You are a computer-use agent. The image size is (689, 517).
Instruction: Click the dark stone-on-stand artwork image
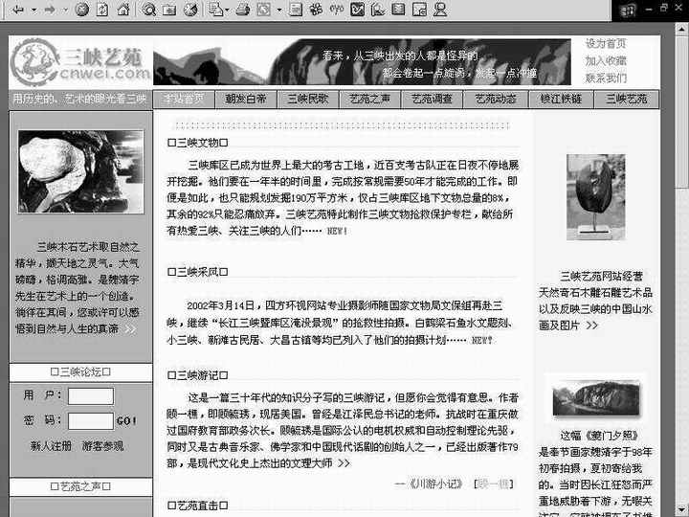[x=596, y=197]
